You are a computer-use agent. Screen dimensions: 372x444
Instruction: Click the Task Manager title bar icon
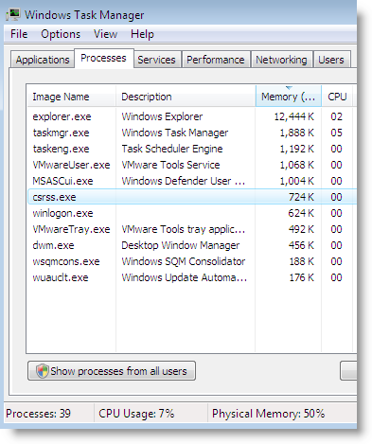(x=13, y=15)
